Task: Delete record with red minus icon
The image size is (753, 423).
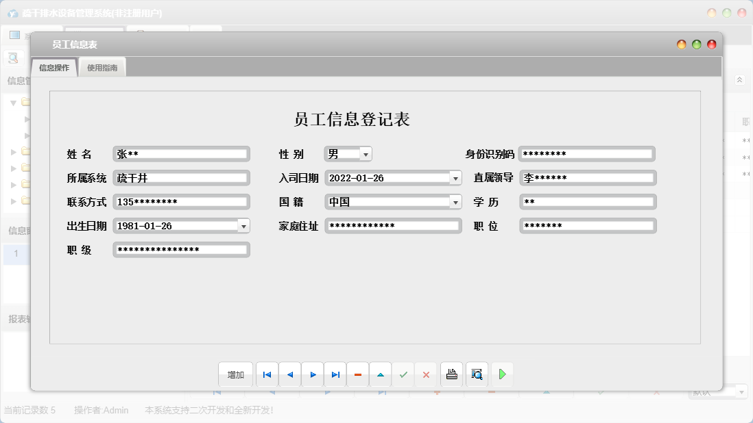Action: coord(358,374)
